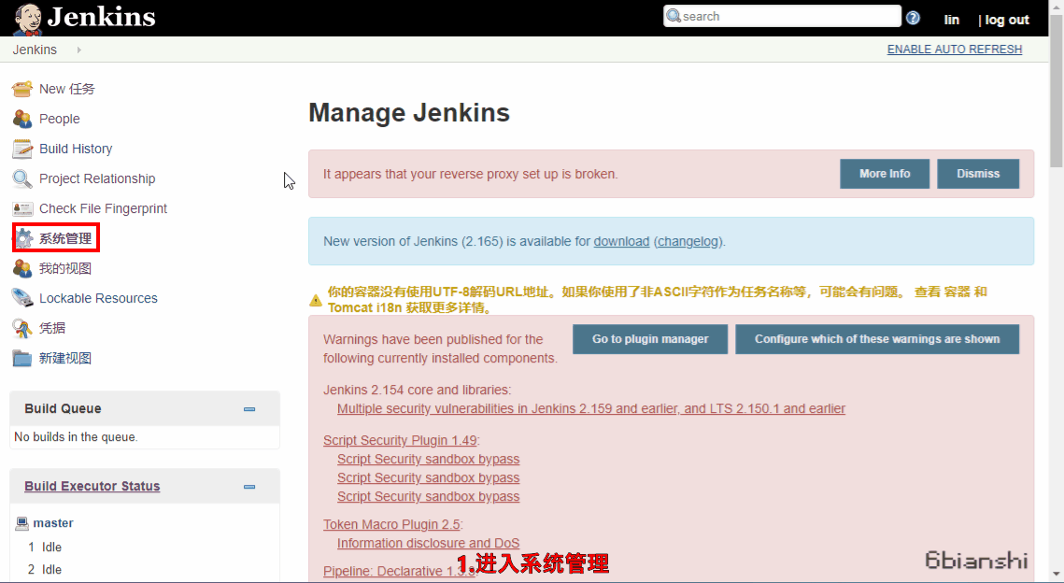The width and height of the screenshot is (1064, 583).
Task: Open user lin profile link
Action: click(951, 20)
